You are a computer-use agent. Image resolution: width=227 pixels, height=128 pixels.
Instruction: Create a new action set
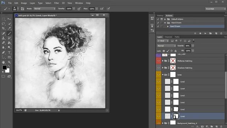tap(210, 33)
